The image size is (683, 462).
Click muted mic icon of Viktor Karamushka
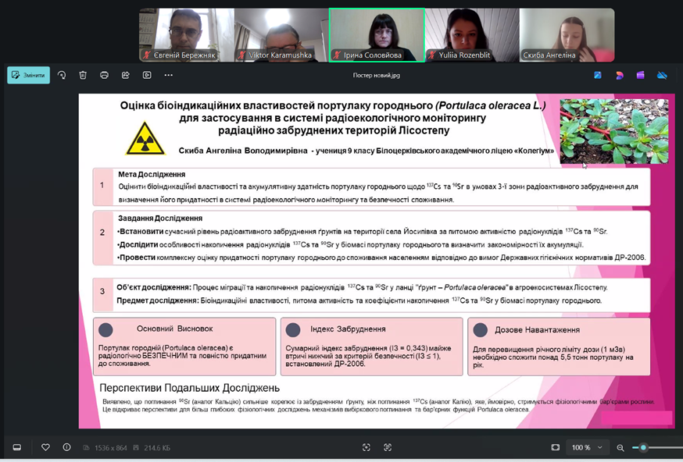pos(241,55)
